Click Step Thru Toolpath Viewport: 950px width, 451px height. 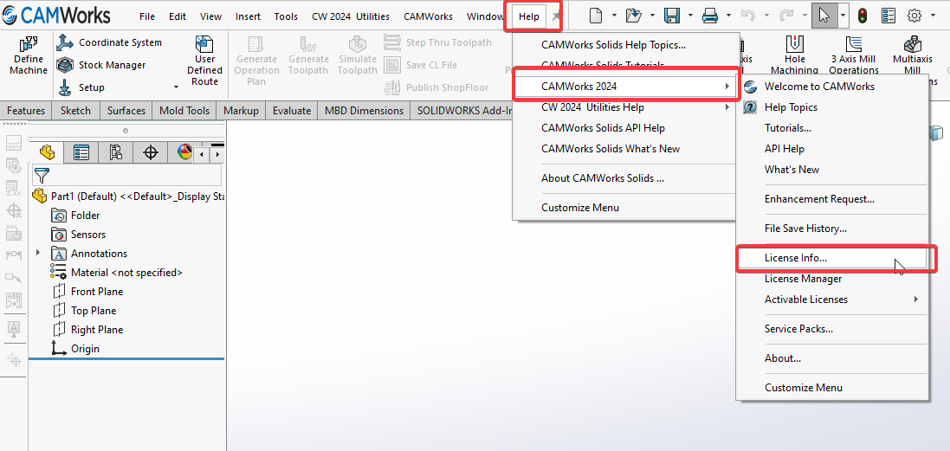click(x=437, y=42)
